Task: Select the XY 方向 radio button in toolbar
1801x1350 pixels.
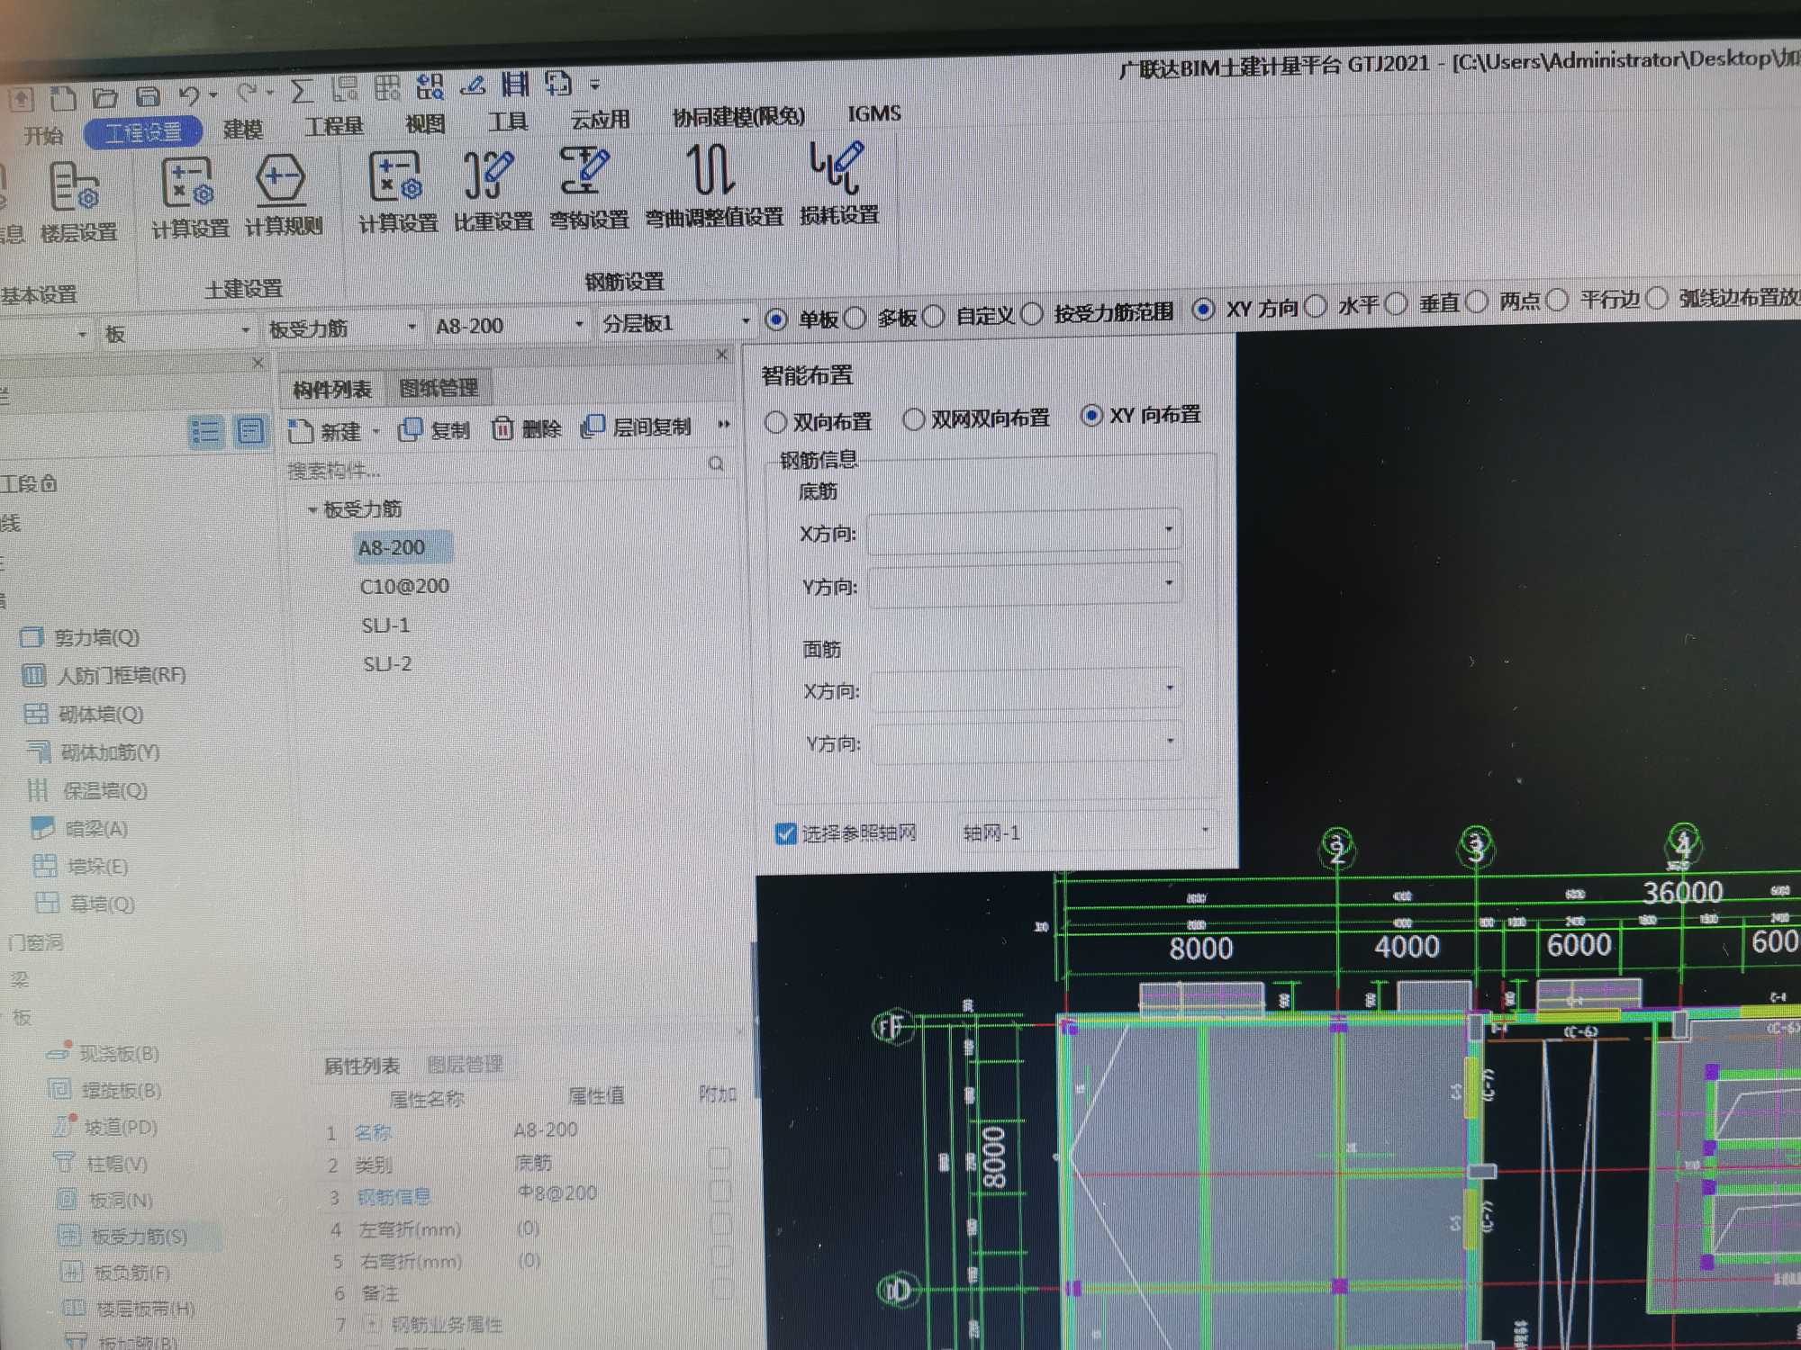Action: [x=1203, y=310]
